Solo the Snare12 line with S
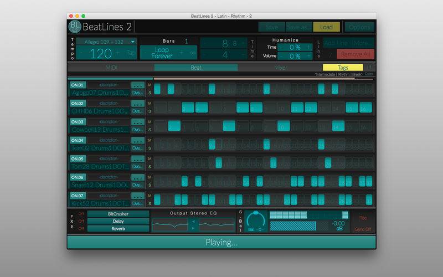The height and width of the screenshot is (277, 443). [150, 185]
